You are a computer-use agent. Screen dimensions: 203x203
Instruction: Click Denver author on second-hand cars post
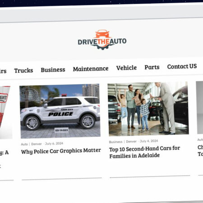coord(131,142)
